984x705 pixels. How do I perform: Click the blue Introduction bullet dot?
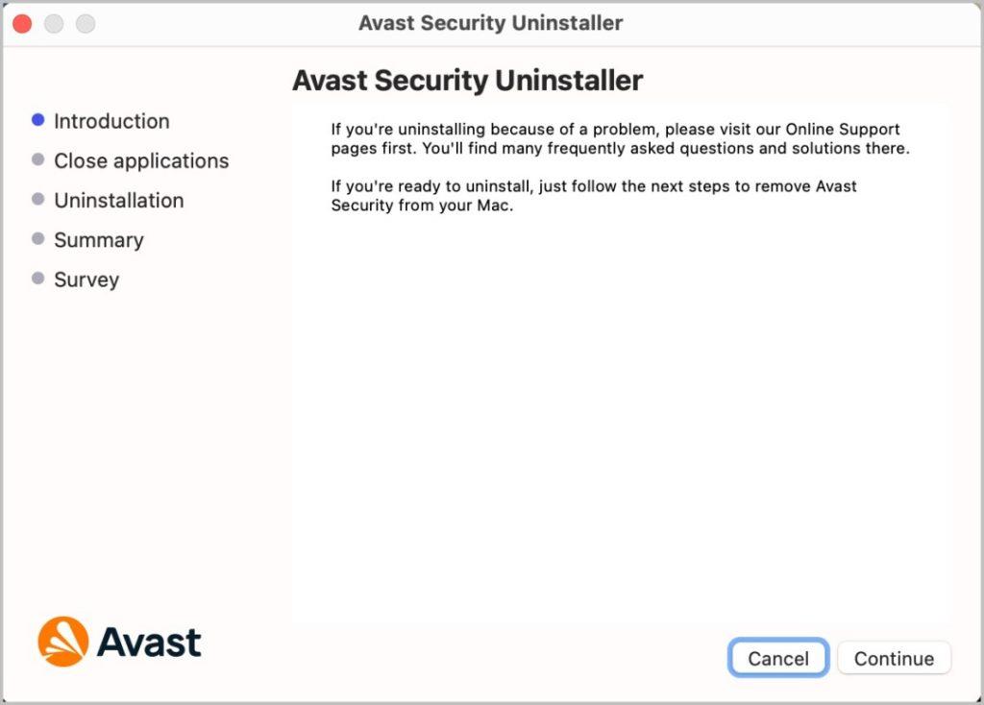[x=37, y=120]
